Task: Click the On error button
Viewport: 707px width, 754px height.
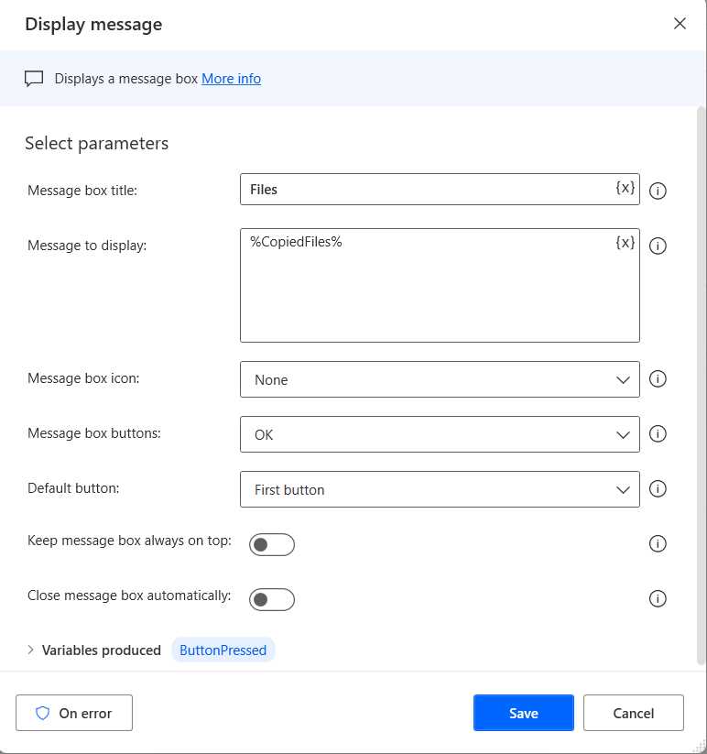Action: pyautogui.click(x=74, y=712)
